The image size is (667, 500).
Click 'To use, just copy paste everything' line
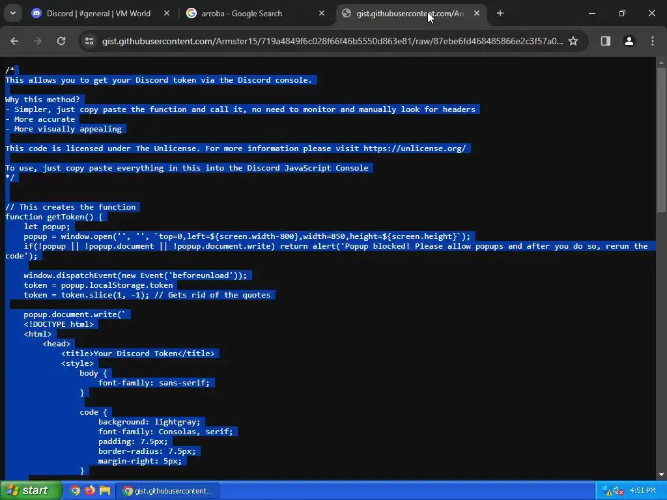[x=187, y=168]
